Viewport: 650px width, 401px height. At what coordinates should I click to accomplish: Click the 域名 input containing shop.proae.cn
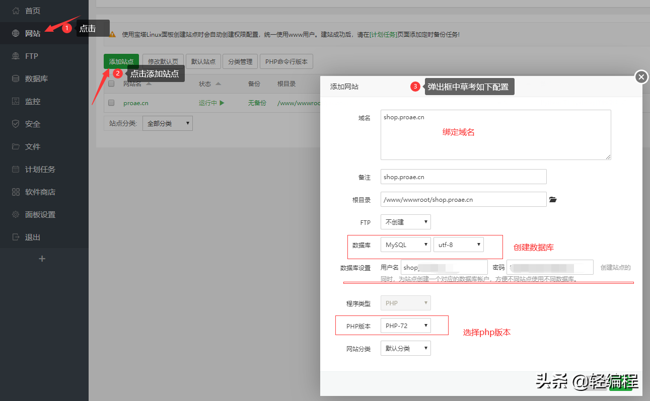tap(495, 134)
